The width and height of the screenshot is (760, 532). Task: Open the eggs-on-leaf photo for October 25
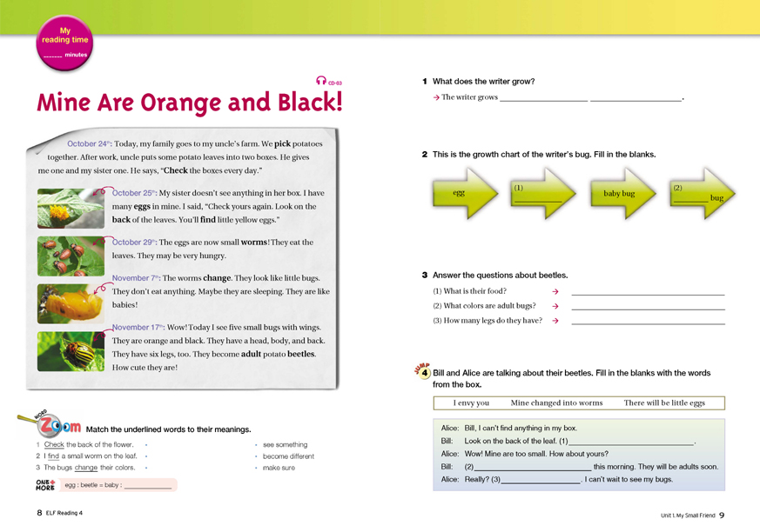[x=71, y=209]
